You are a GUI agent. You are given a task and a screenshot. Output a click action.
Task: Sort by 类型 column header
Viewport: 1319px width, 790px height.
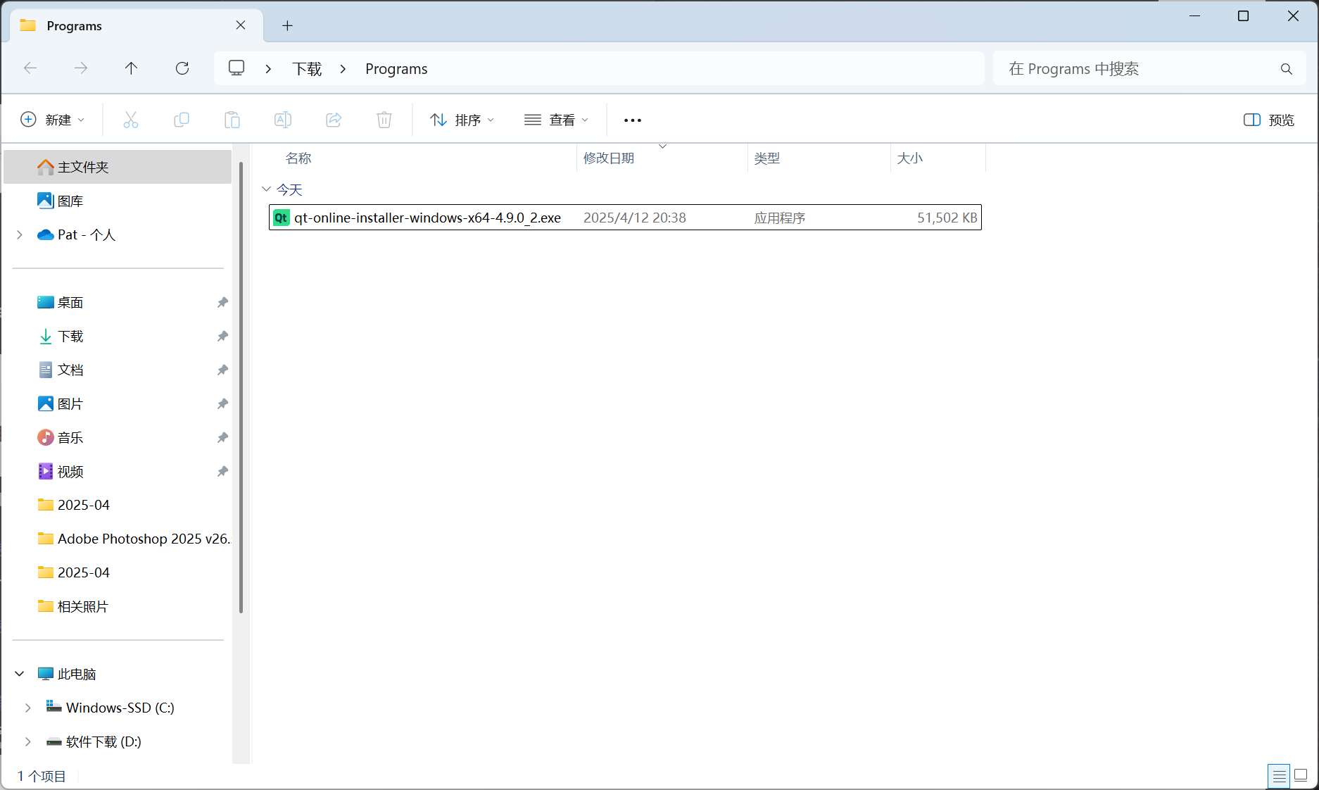(767, 158)
